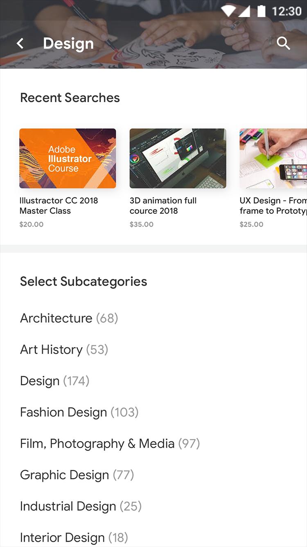The image size is (307, 547).
Task: Choose the Architecture subcategory
Action: (x=69, y=318)
